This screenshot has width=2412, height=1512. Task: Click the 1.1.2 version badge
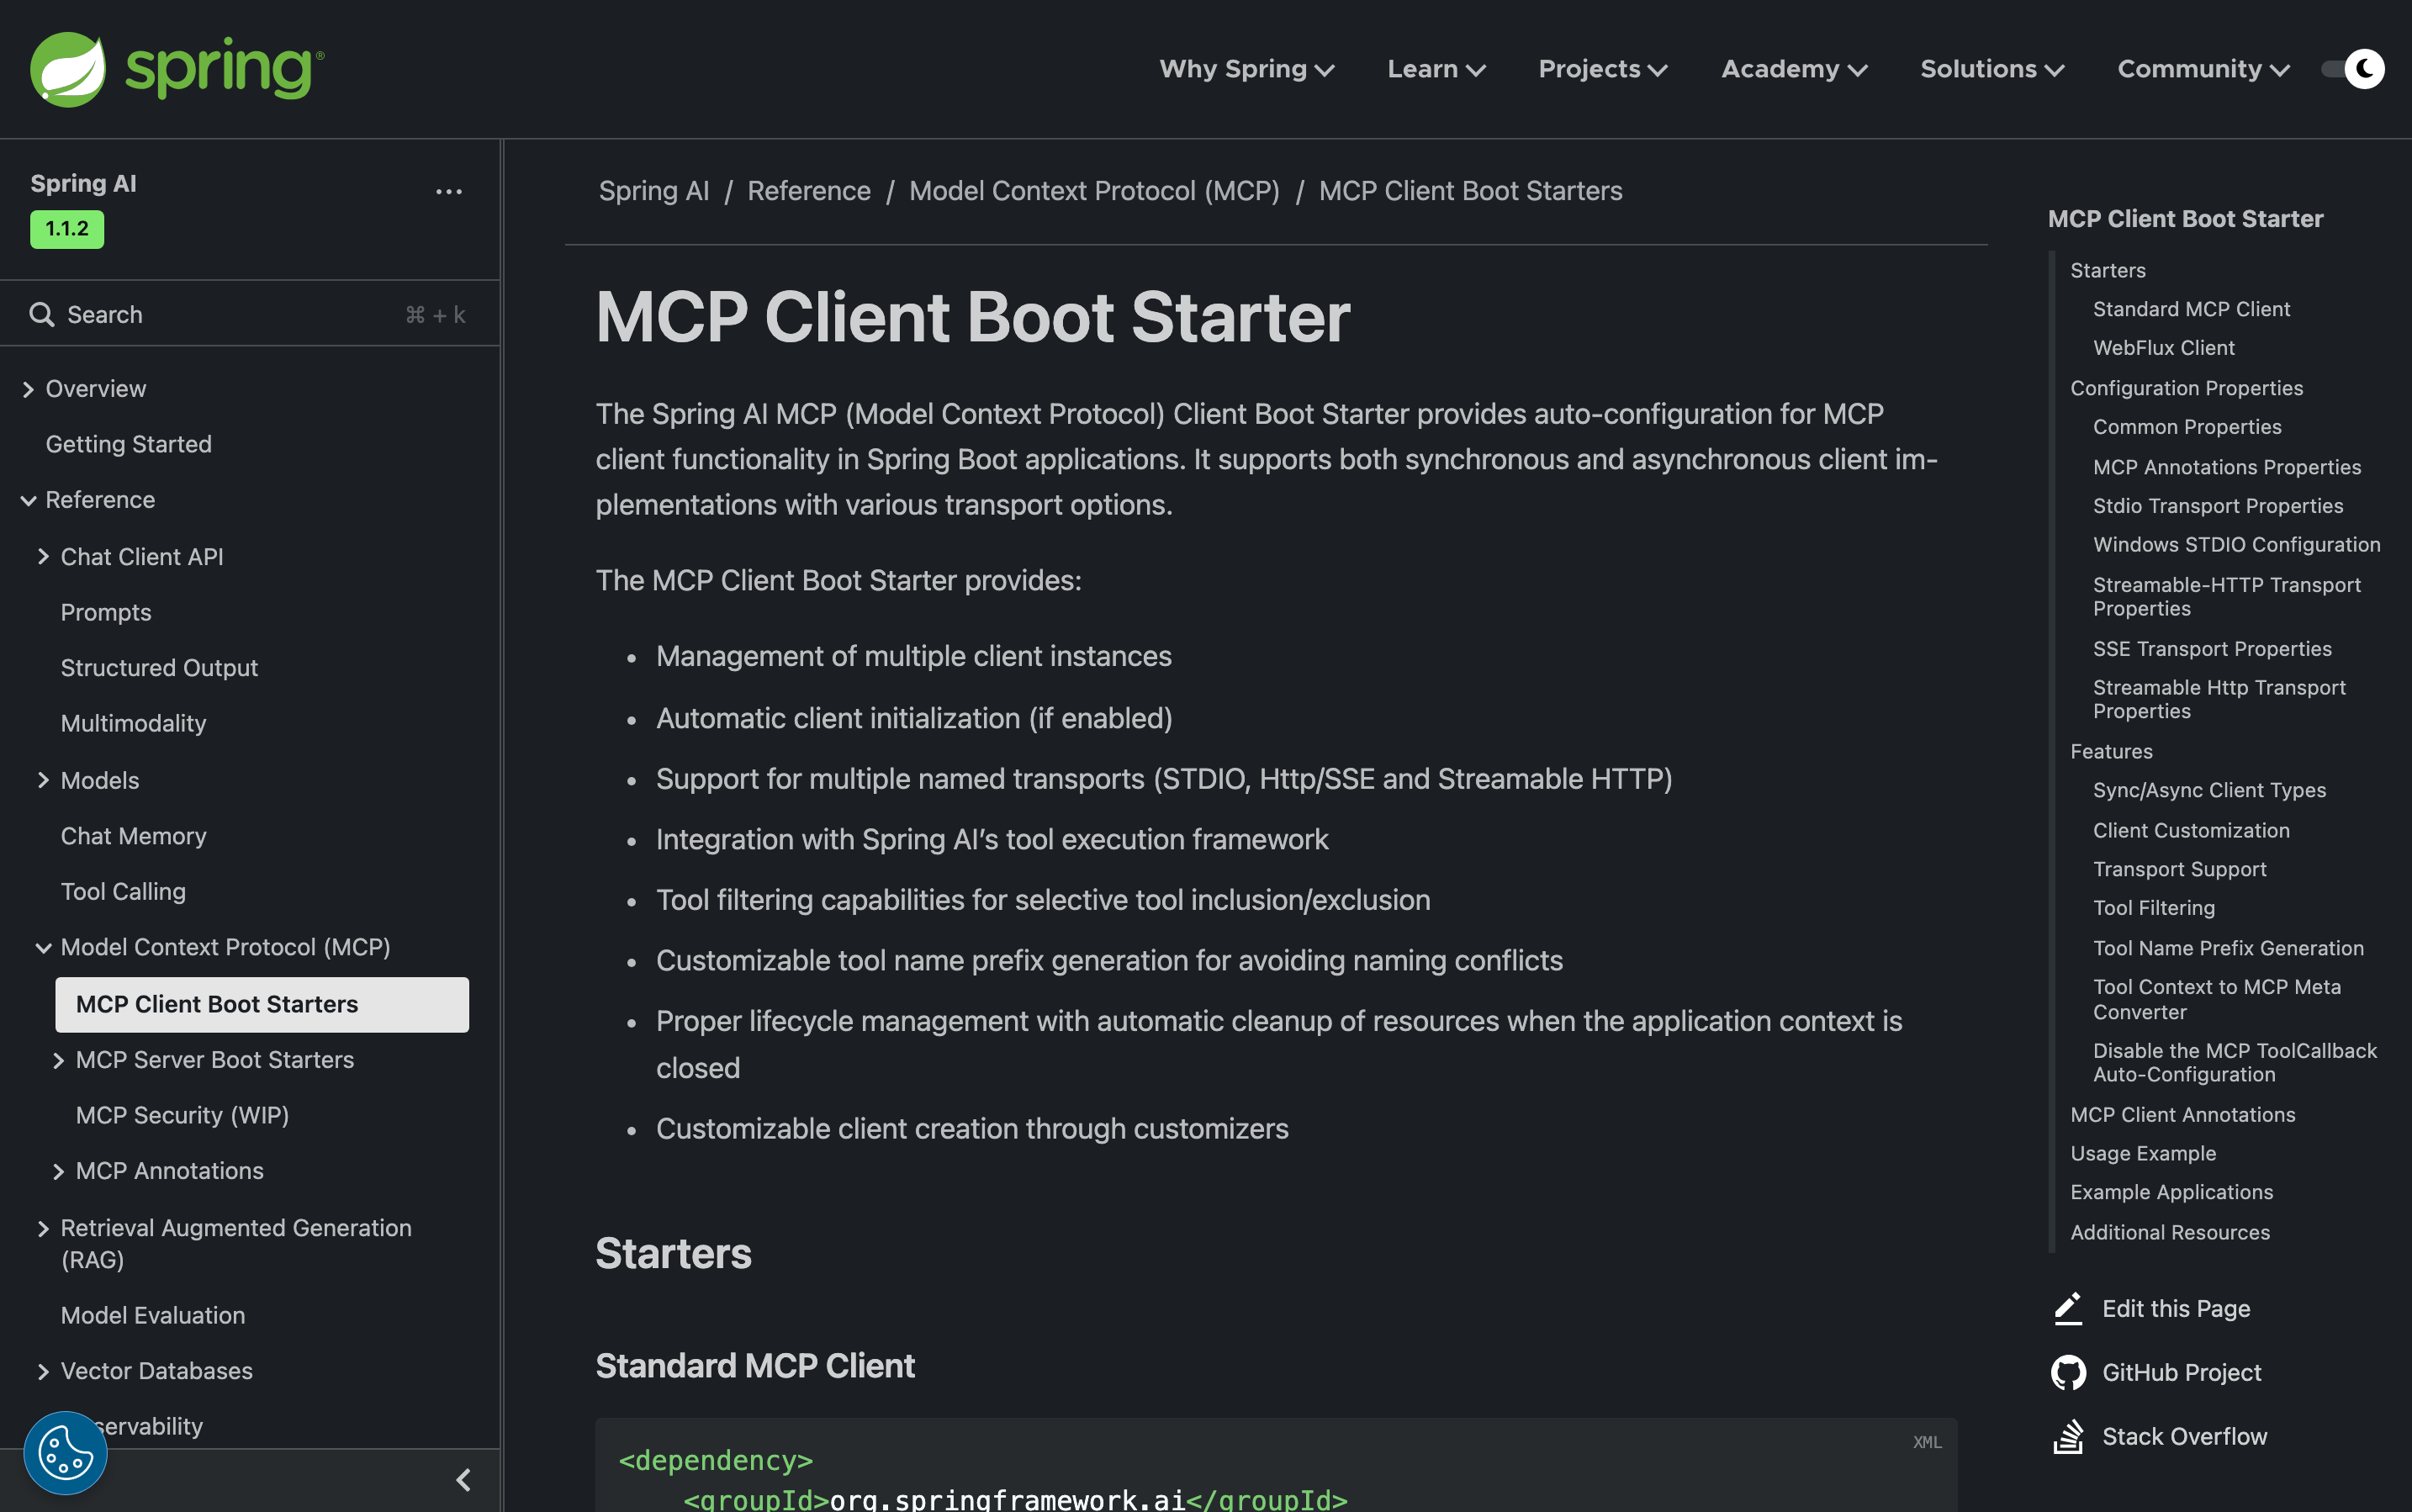click(x=67, y=229)
